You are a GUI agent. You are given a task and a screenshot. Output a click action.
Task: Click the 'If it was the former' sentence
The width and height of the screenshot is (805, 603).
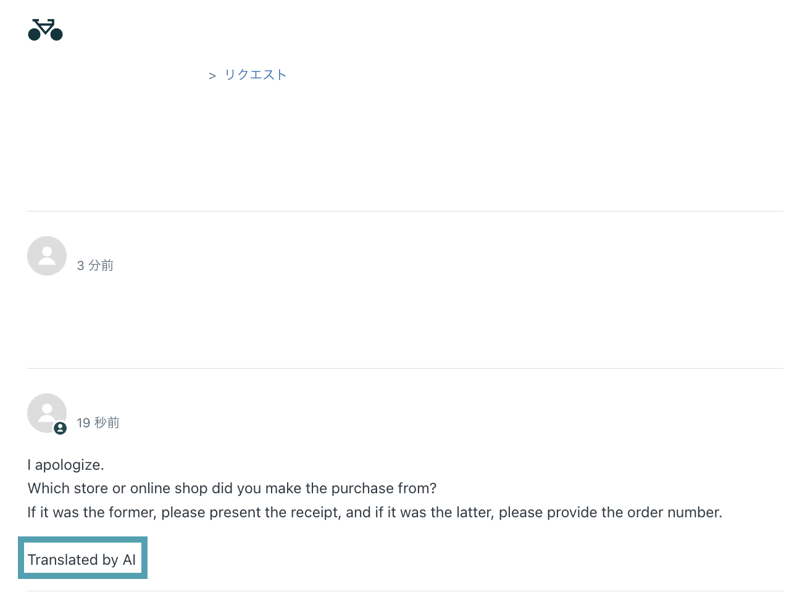coord(375,512)
